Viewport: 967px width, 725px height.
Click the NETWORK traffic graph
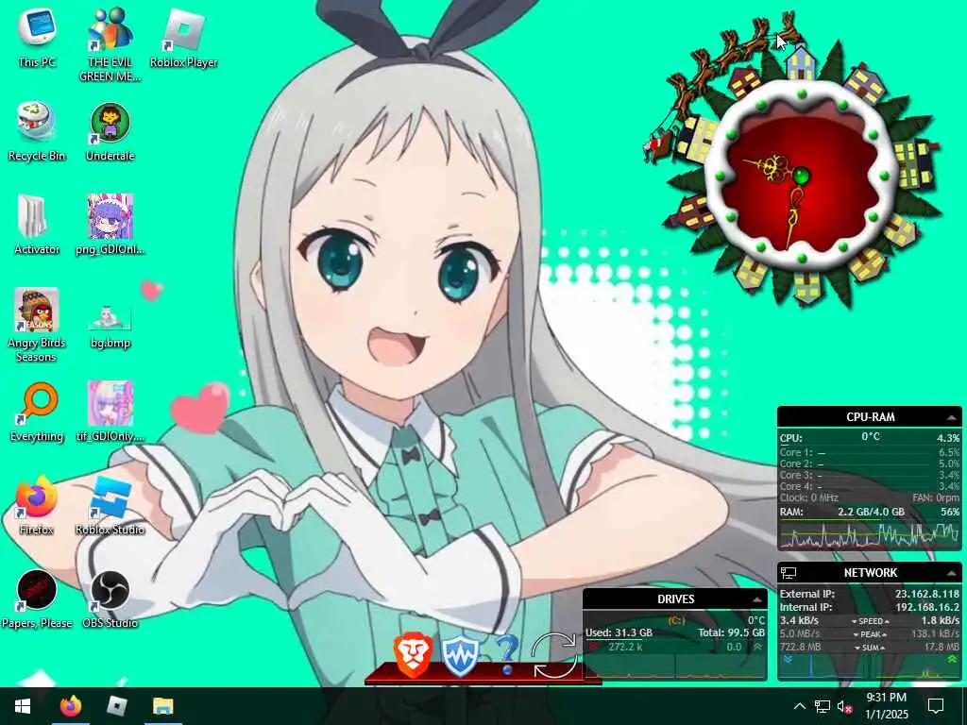point(870,666)
